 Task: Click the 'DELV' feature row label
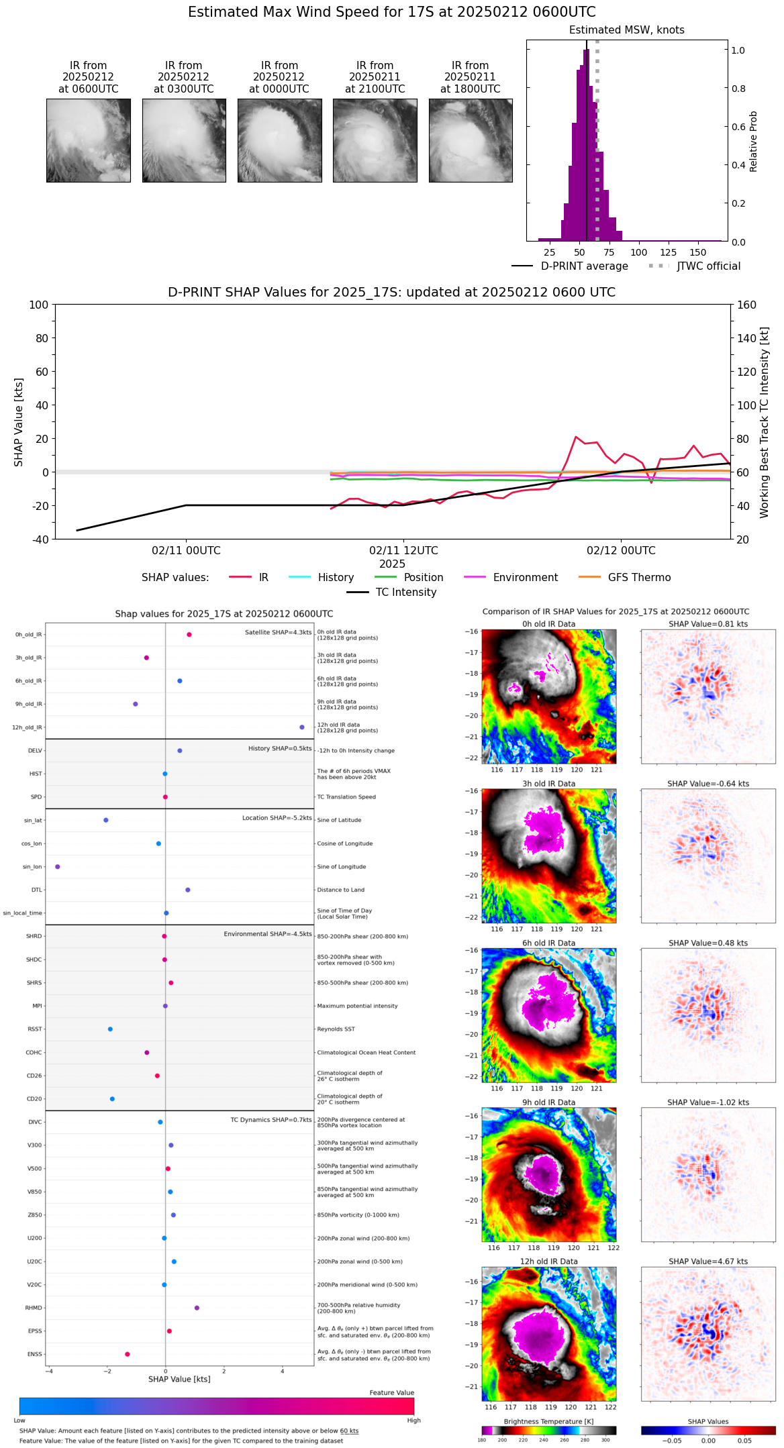[35, 751]
